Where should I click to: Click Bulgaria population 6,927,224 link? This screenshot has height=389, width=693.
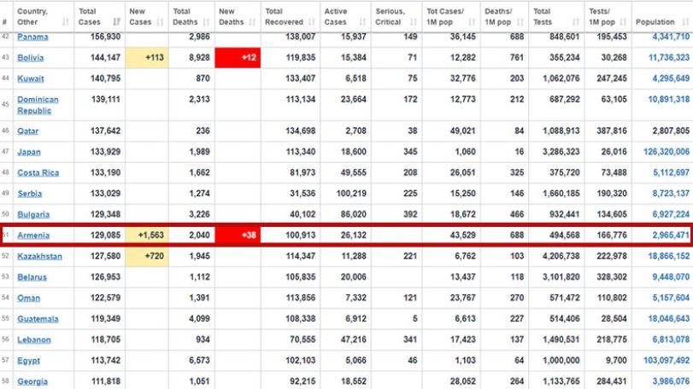click(x=671, y=214)
